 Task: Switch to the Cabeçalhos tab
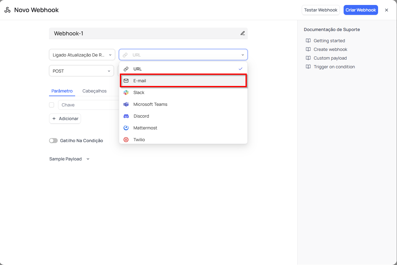[94, 91]
